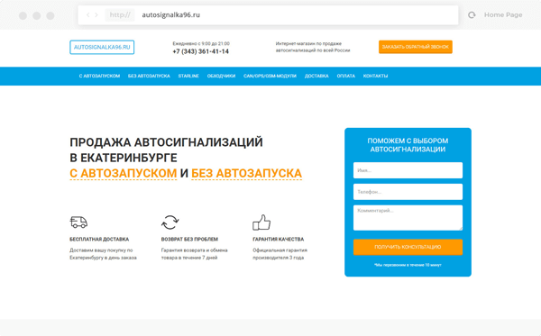Image resolution: width=541 pixels, height=336 pixels.
Task: Click the БЕСПЛАТНАЯ ДОСТАВКА heading
Action: 99,239
